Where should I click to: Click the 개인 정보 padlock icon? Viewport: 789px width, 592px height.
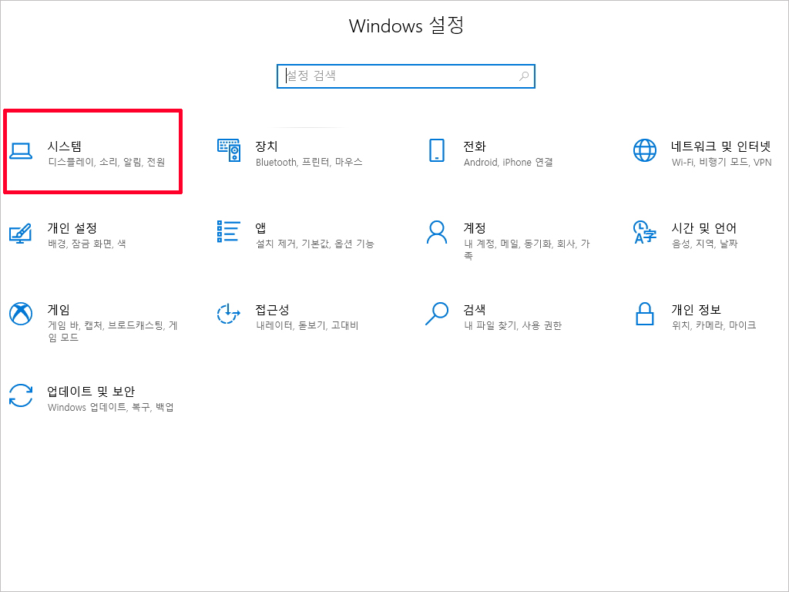coord(645,314)
